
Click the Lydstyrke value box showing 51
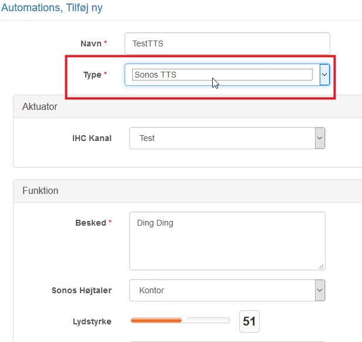(x=249, y=321)
